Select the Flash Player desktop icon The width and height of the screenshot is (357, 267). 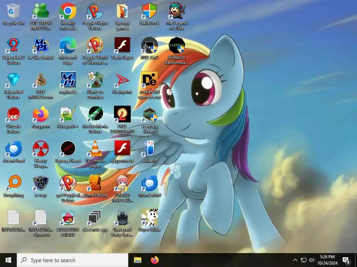coord(122,45)
